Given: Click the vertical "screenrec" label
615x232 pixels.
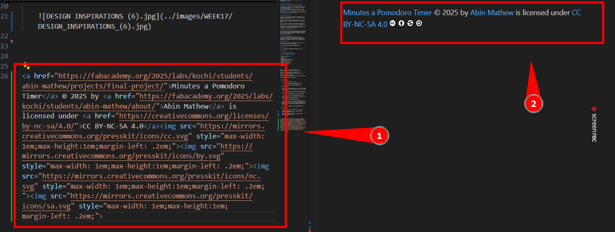Looking at the screenshot, I should 594,128.
